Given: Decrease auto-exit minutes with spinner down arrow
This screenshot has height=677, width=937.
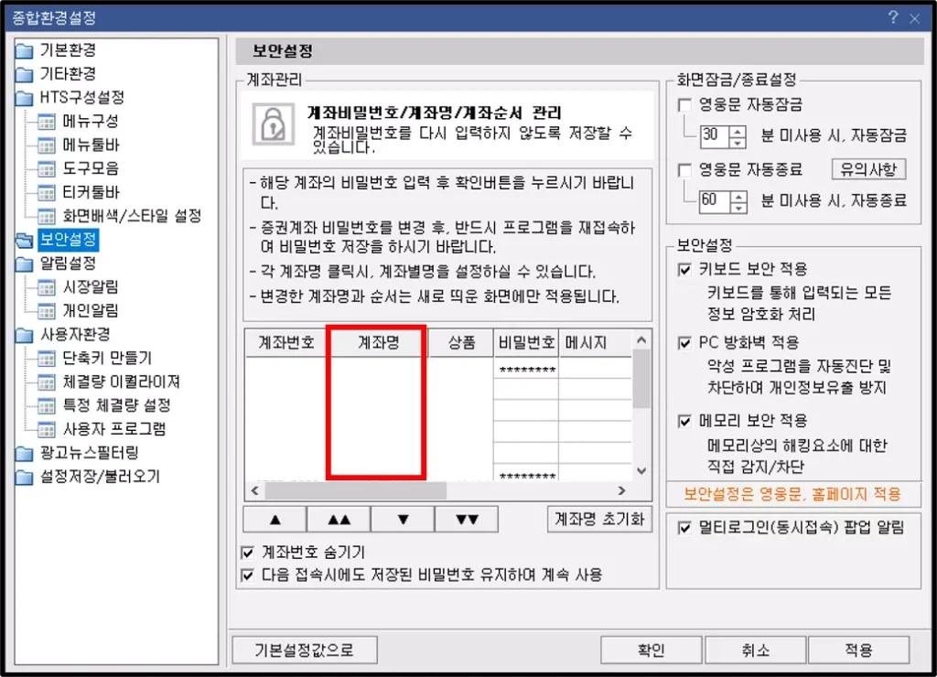Looking at the screenshot, I should 738,208.
